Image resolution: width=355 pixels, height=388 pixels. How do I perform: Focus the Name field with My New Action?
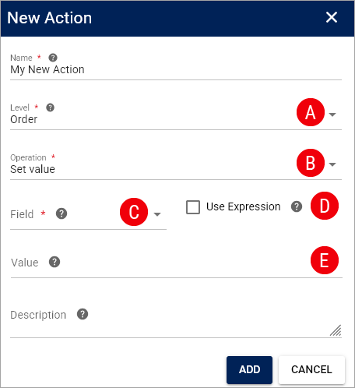coord(176,70)
